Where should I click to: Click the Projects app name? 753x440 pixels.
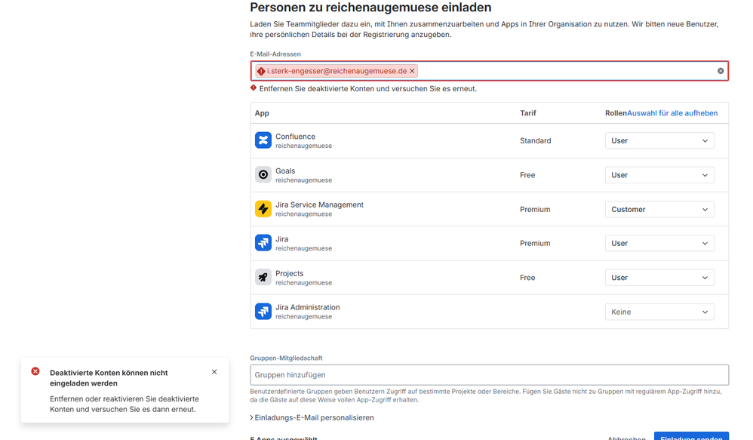289,273
